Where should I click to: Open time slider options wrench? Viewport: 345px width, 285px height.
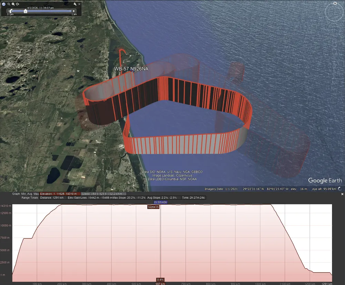(x=75, y=4)
